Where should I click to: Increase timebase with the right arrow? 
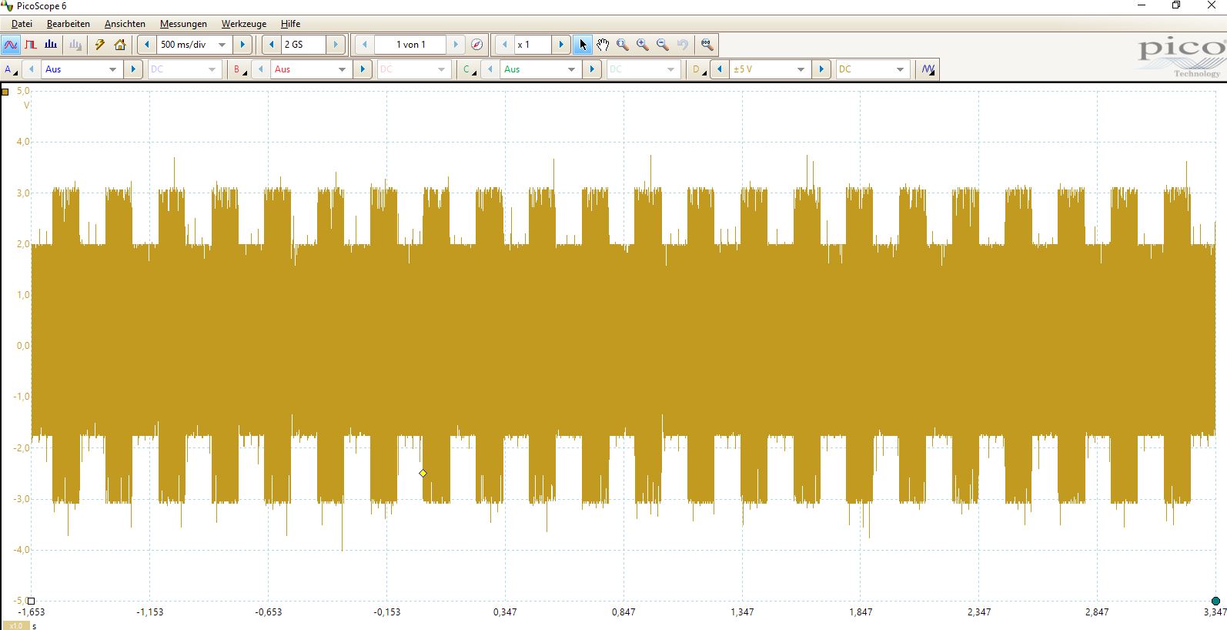coord(242,45)
